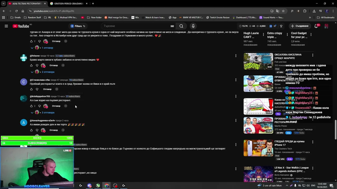Open the Filters extension button
The image size is (337, 189).
[78, 26]
